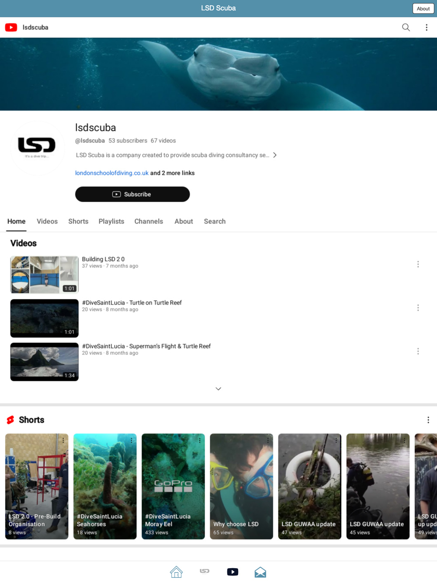Click the About button in header
Screen dimensions: 437x583
[x=423, y=8]
